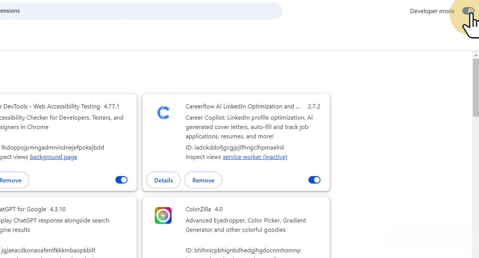Click the Developer mode label
Image resolution: width=479 pixels, height=258 pixels.
pyautogui.click(x=432, y=11)
